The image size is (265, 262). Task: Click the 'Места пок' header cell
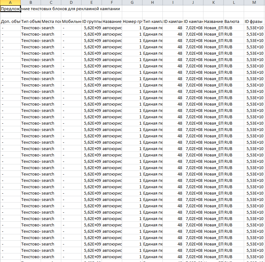click(51, 22)
